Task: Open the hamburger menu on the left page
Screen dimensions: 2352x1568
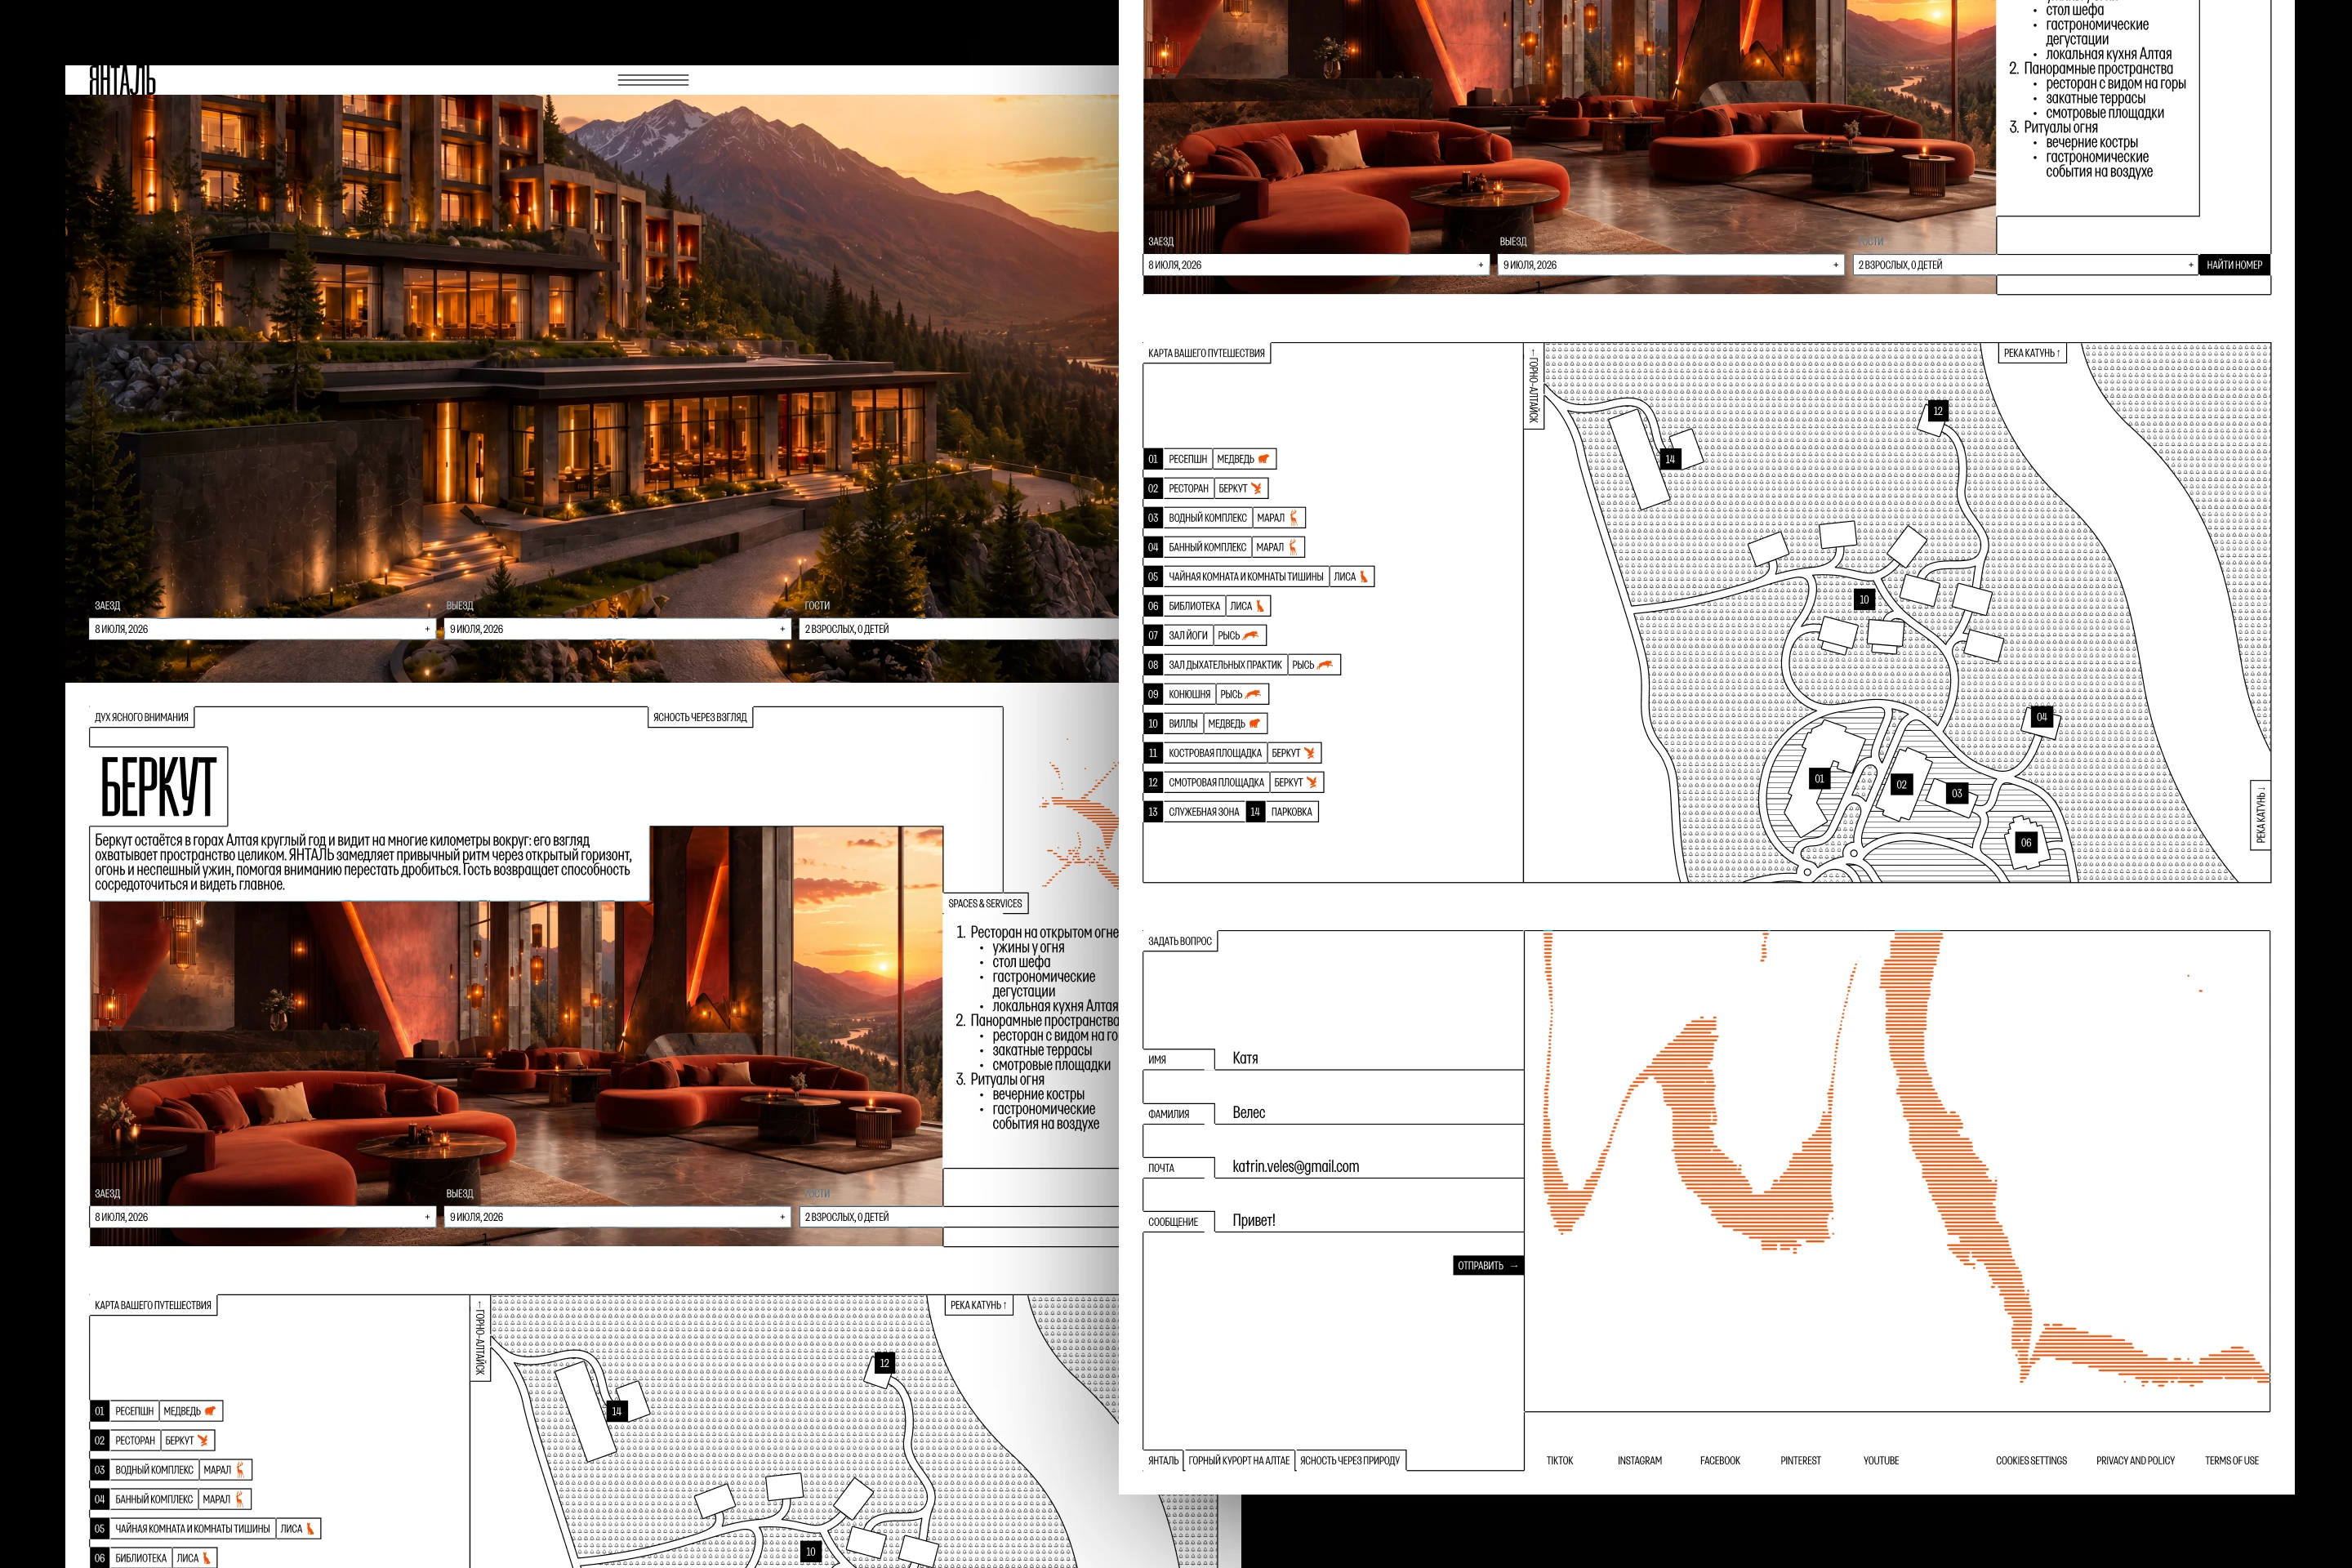Action: coord(653,80)
